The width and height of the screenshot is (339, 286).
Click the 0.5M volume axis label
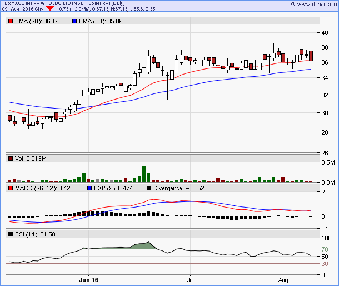[x=328, y=162]
